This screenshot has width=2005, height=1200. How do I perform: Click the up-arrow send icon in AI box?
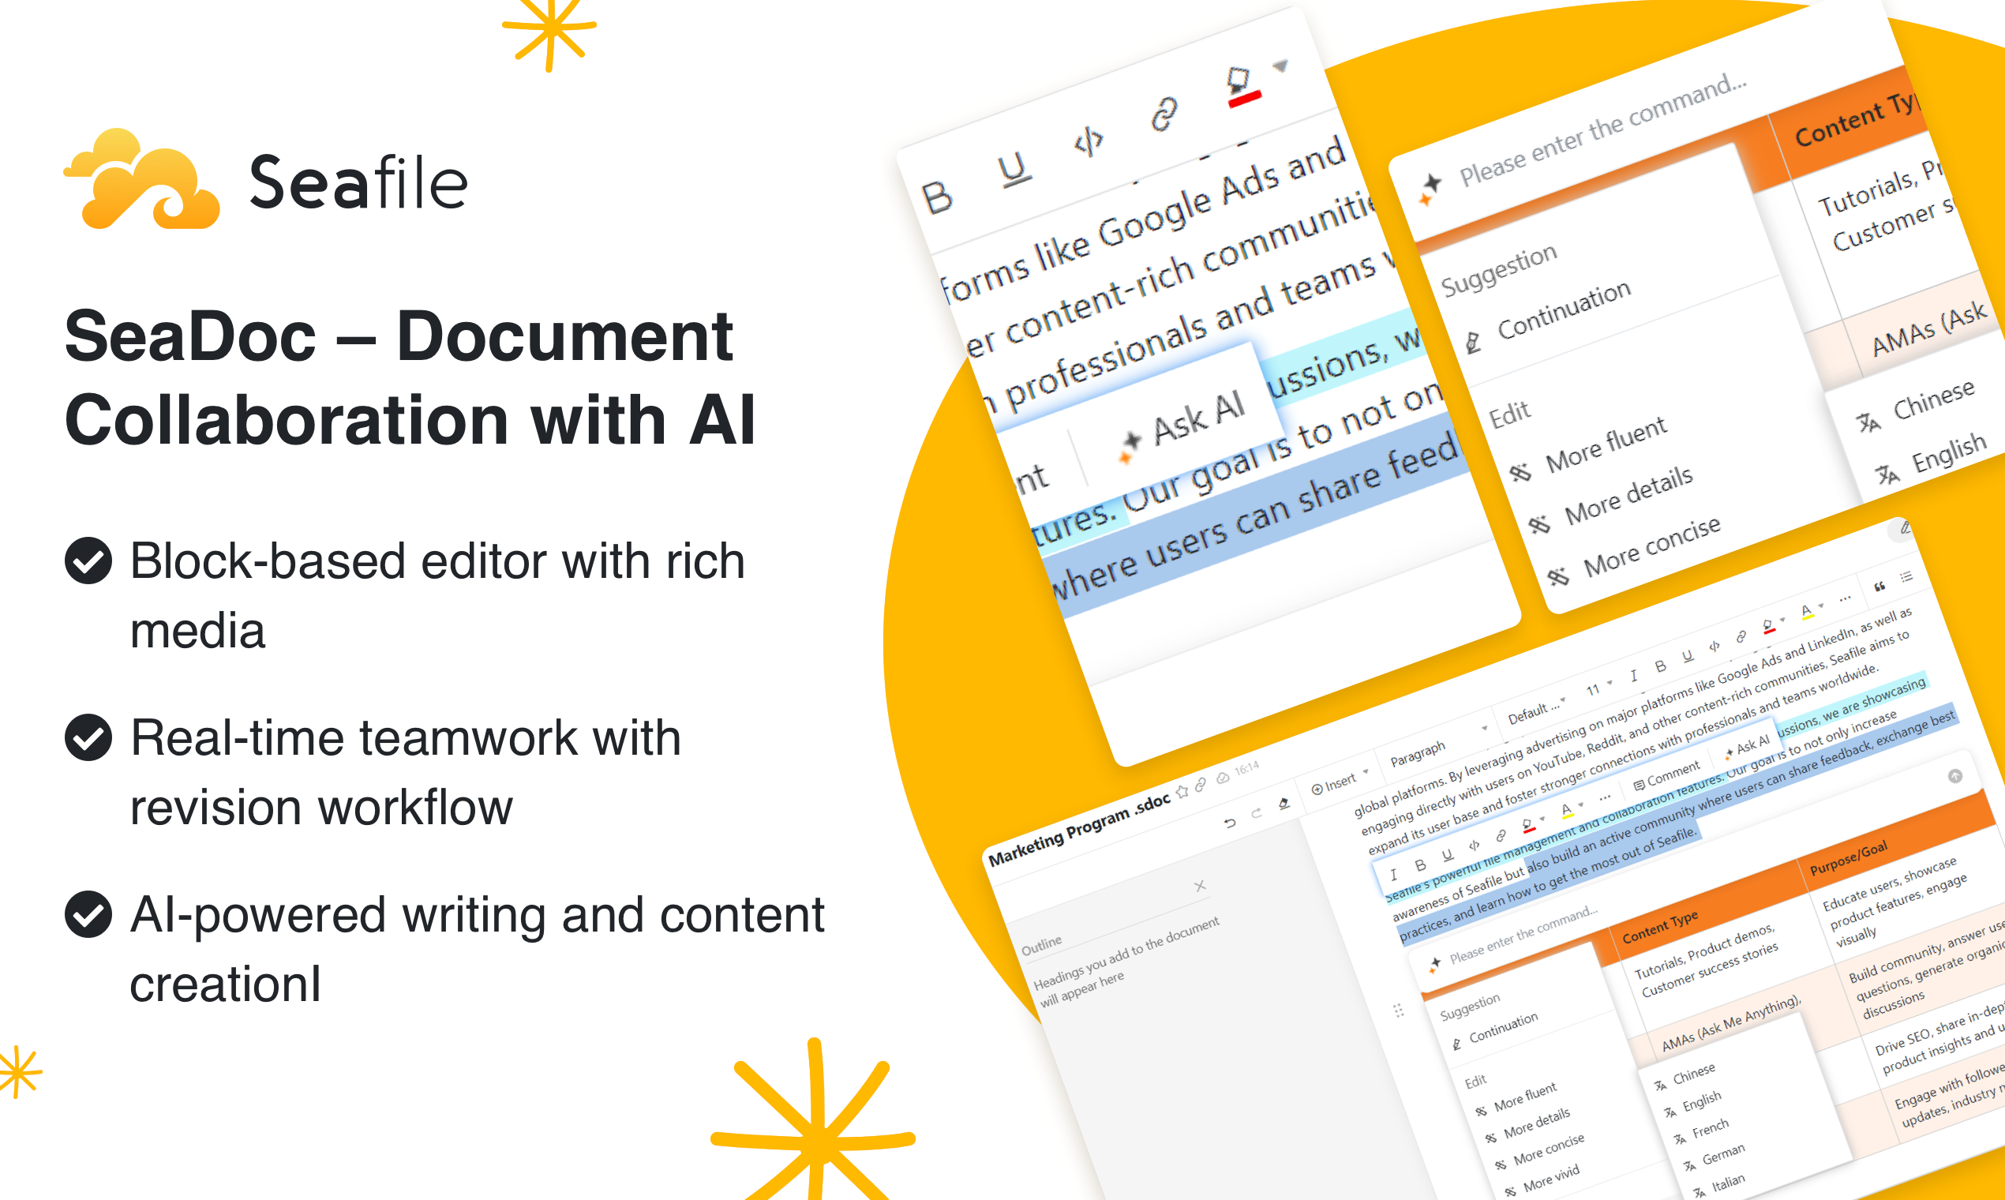(1954, 776)
